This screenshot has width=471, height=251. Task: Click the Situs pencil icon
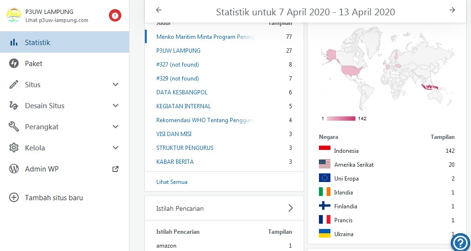14,85
